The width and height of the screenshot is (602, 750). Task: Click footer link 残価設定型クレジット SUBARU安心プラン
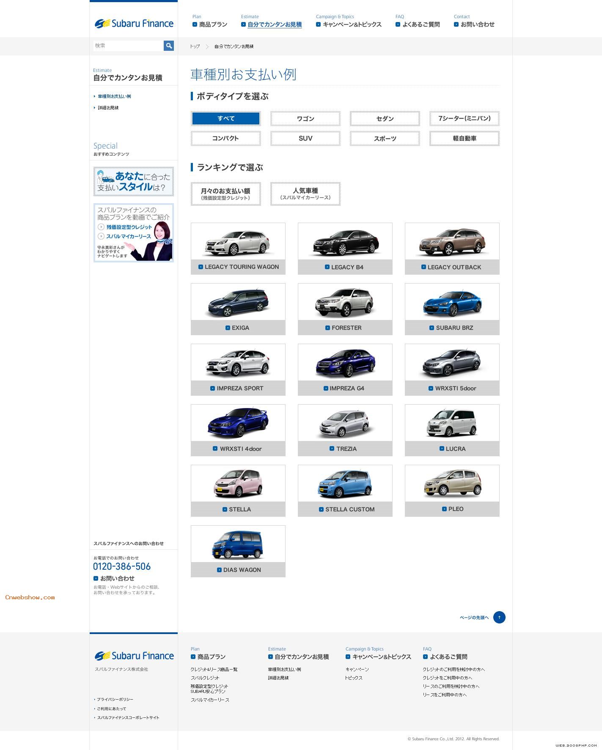(209, 689)
